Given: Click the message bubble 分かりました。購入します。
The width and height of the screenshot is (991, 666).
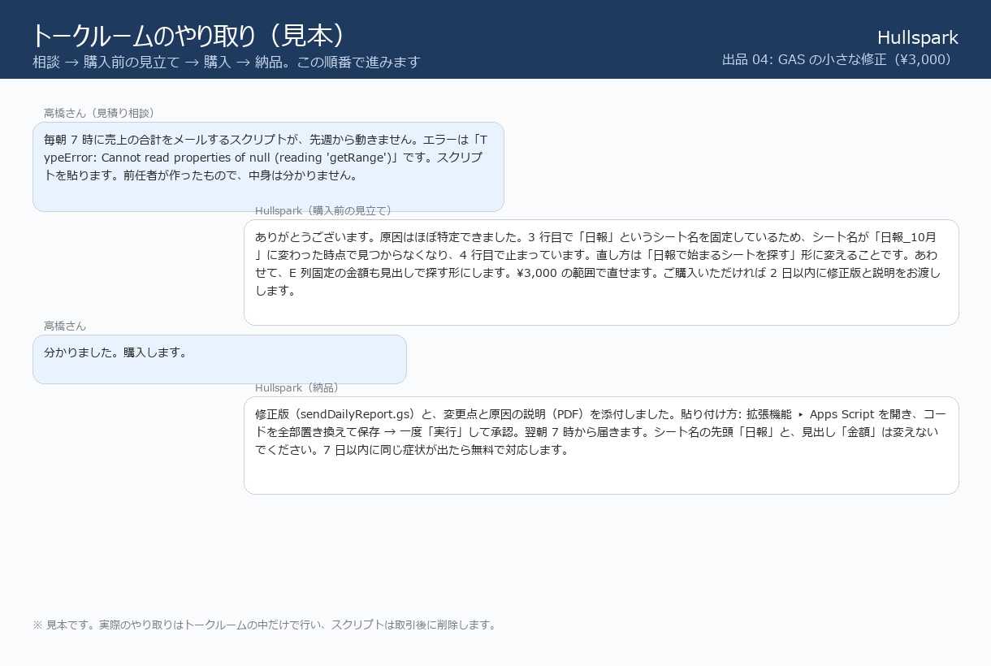Looking at the screenshot, I should [x=219, y=359].
